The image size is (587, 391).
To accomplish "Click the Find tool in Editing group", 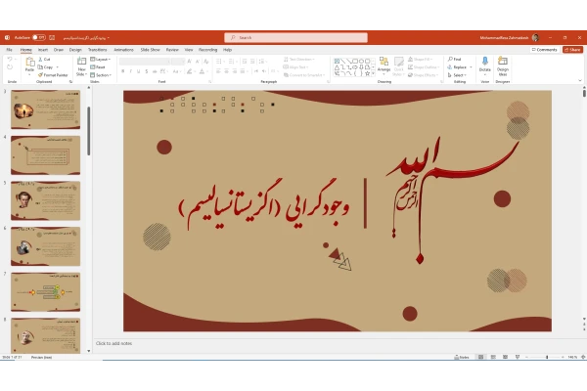I will pos(456,59).
